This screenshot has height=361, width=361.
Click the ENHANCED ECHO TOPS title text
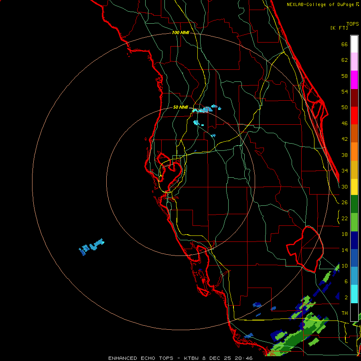pyautogui.click(x=141, y=358)
